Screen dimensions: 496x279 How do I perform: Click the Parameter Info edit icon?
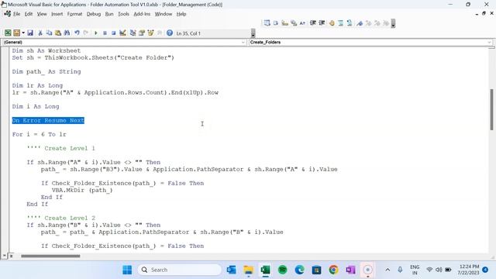coord(294,23)
